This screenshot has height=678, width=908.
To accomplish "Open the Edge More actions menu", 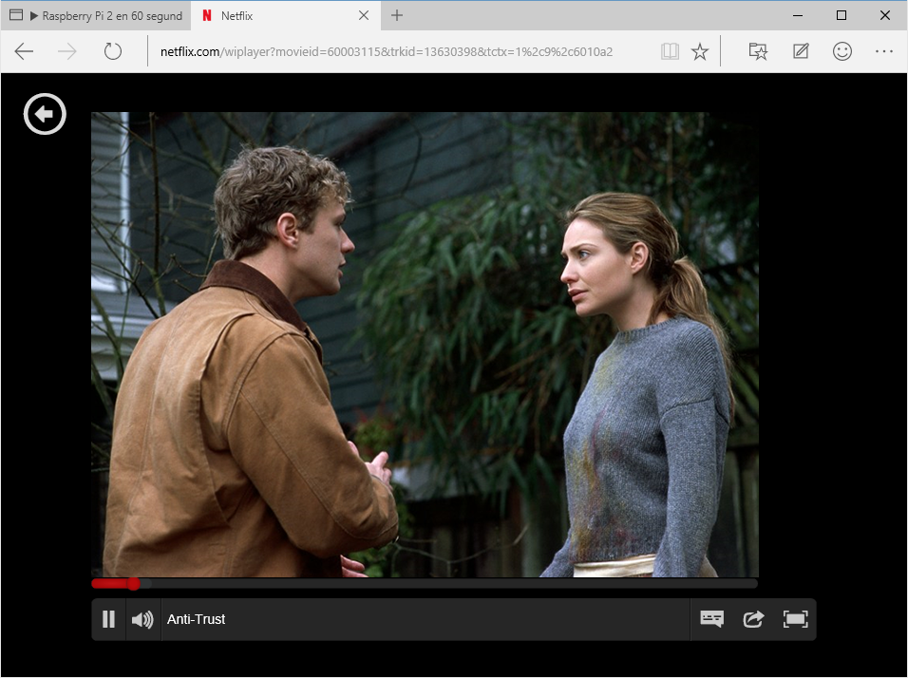I will [884, 51].
